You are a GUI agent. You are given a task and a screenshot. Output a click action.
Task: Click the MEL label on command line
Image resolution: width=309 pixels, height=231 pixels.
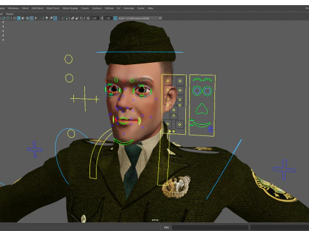click(x=166, y=227)
